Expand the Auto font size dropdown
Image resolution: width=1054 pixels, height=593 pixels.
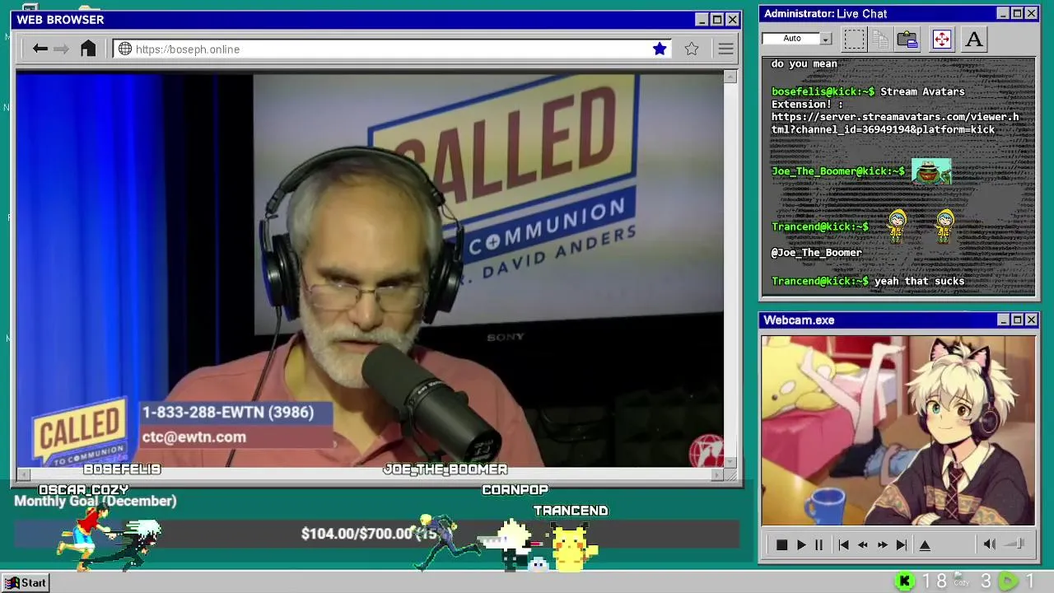coord(826,39)
